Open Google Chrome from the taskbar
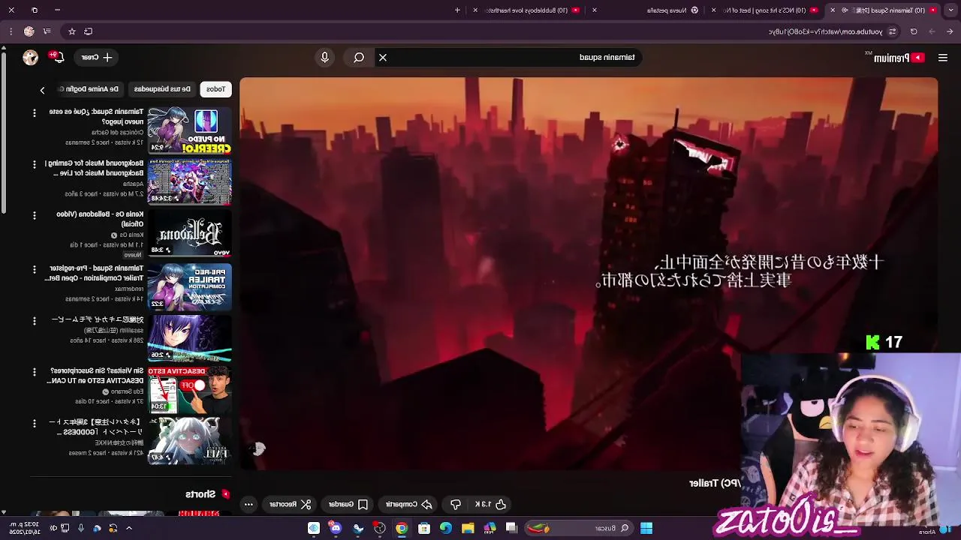 click(402, 528)
